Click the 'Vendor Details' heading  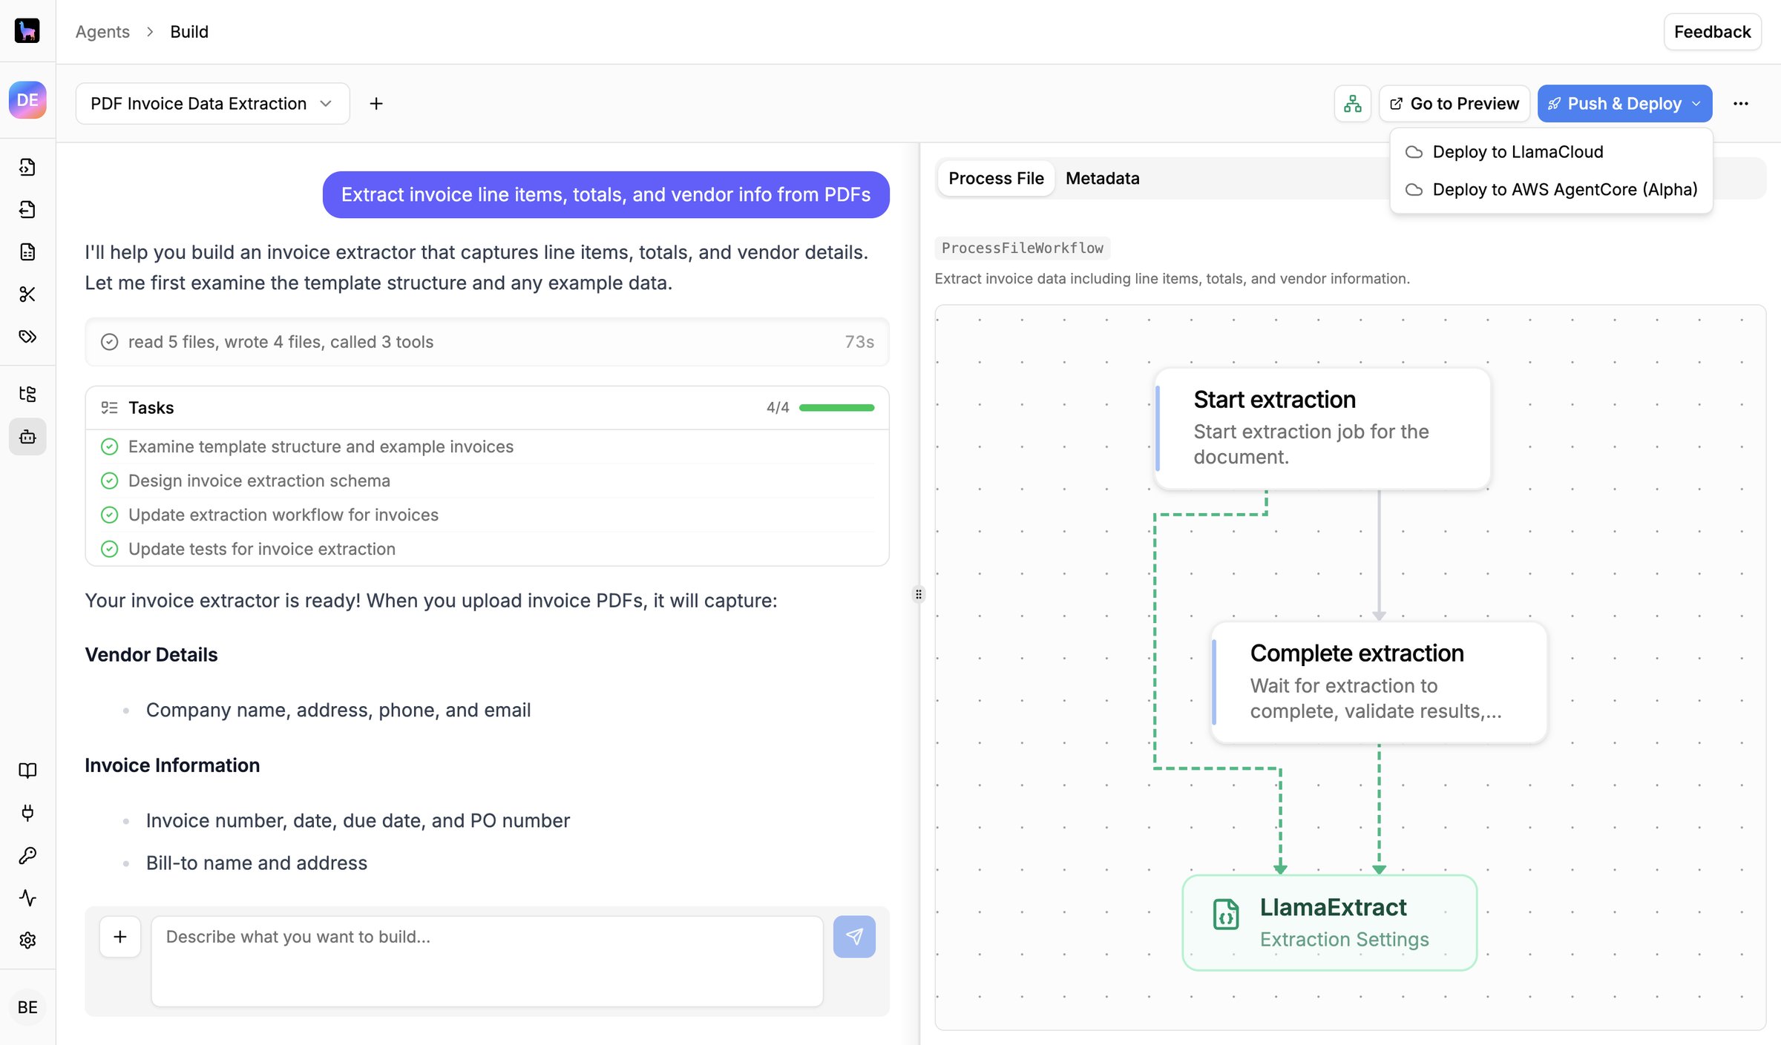click(x=151, y=655)
